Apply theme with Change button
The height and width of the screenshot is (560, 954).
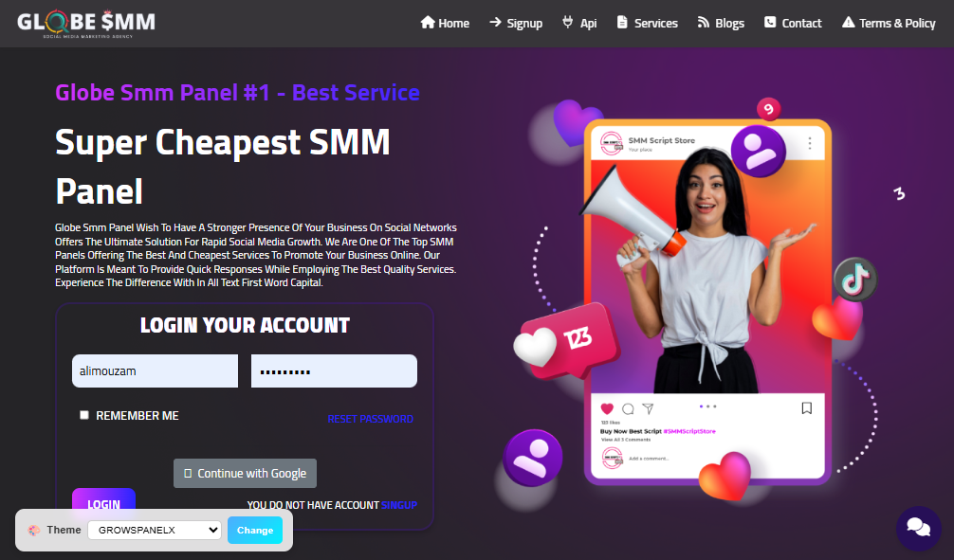255,530
